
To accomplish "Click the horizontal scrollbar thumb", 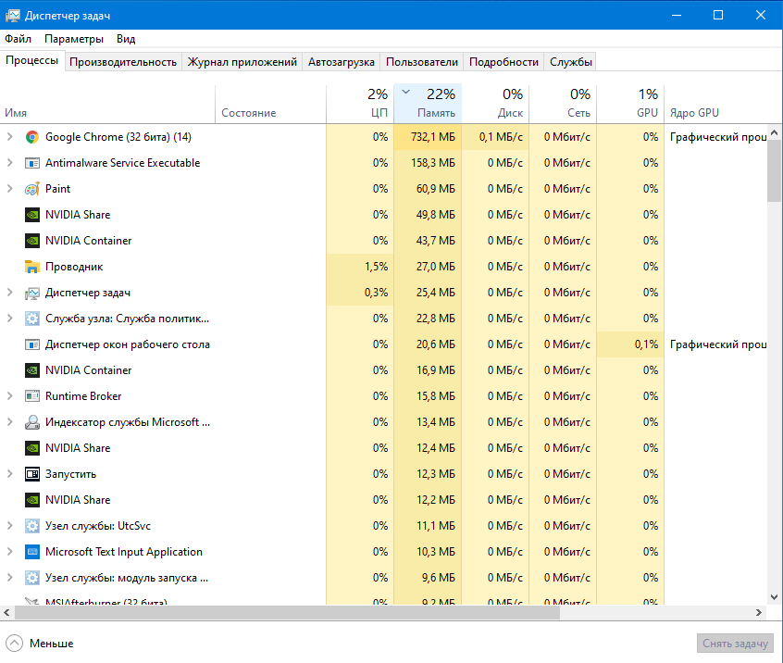I will tap(287, 613).
